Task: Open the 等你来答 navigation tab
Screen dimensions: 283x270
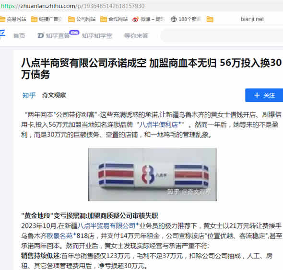Action: (136, 36)
